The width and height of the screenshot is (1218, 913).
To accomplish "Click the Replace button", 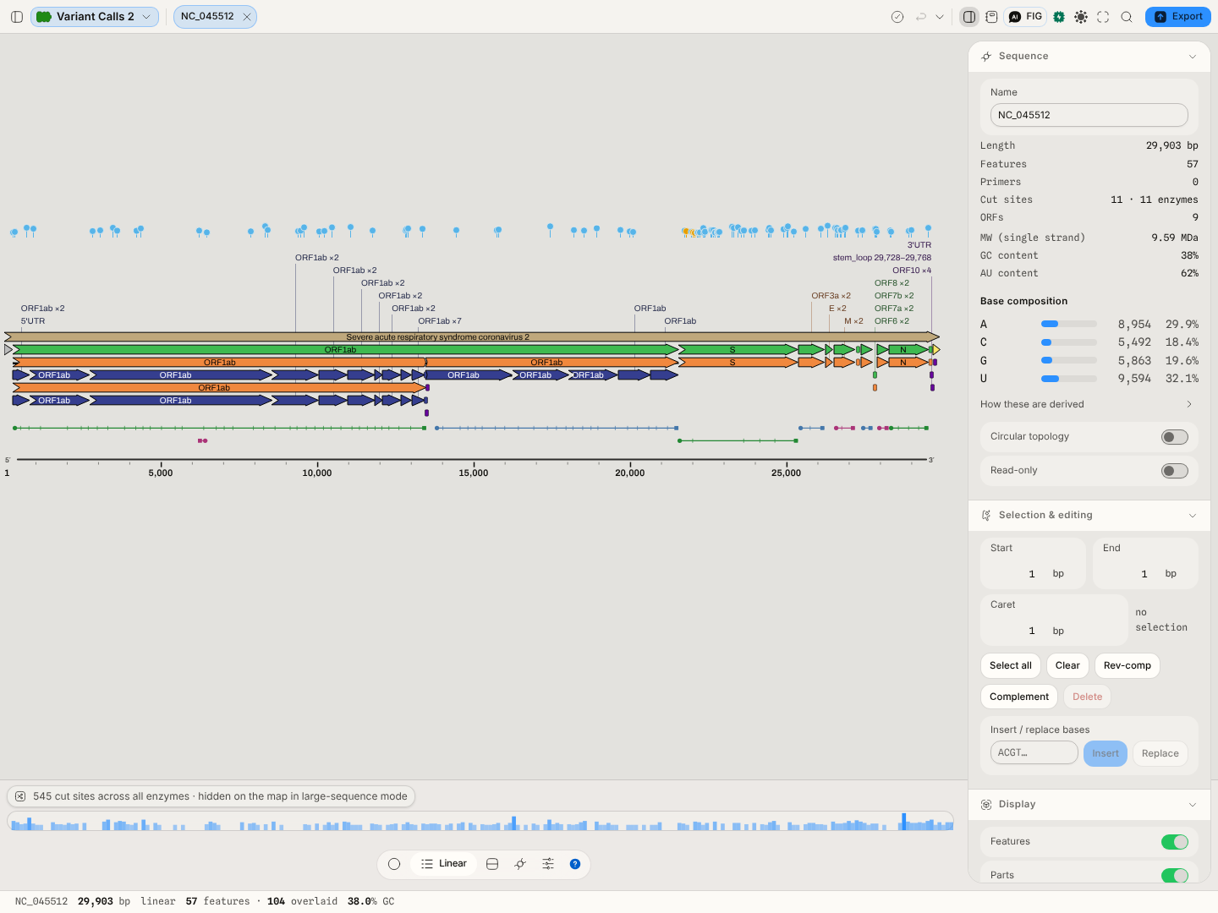I will [x=1160, y=754].
